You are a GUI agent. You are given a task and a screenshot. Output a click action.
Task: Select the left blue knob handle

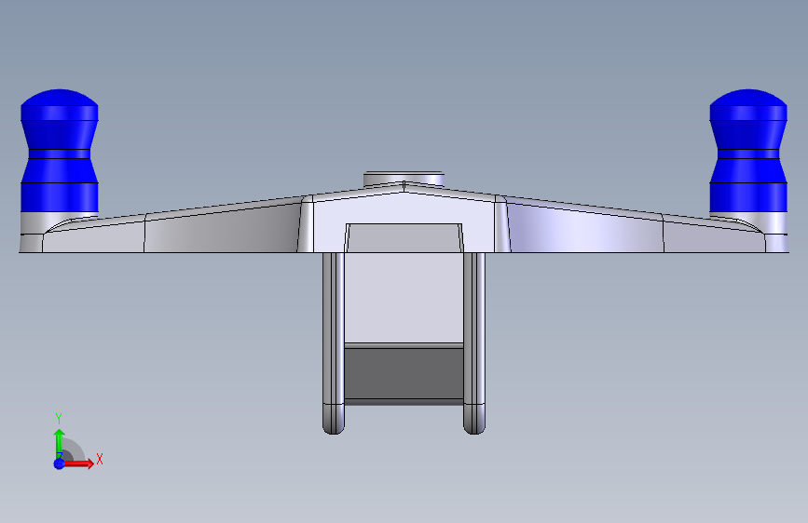point(60,151)
